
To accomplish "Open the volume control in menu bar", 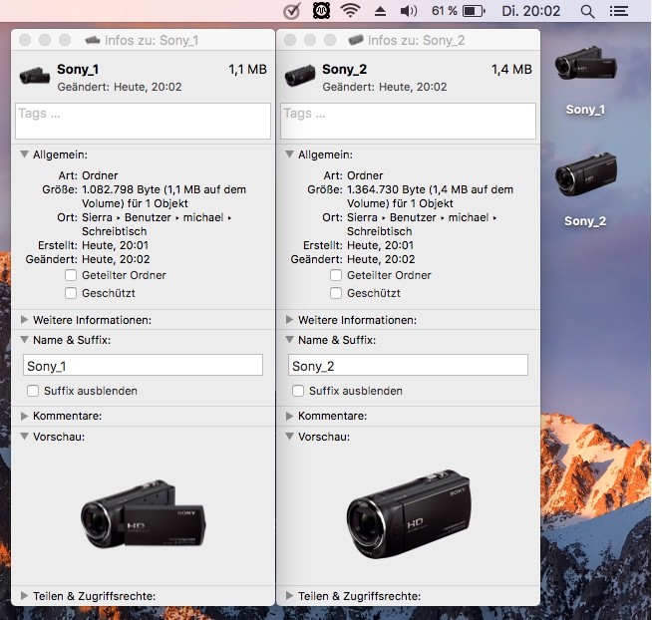I will point(409,11).
